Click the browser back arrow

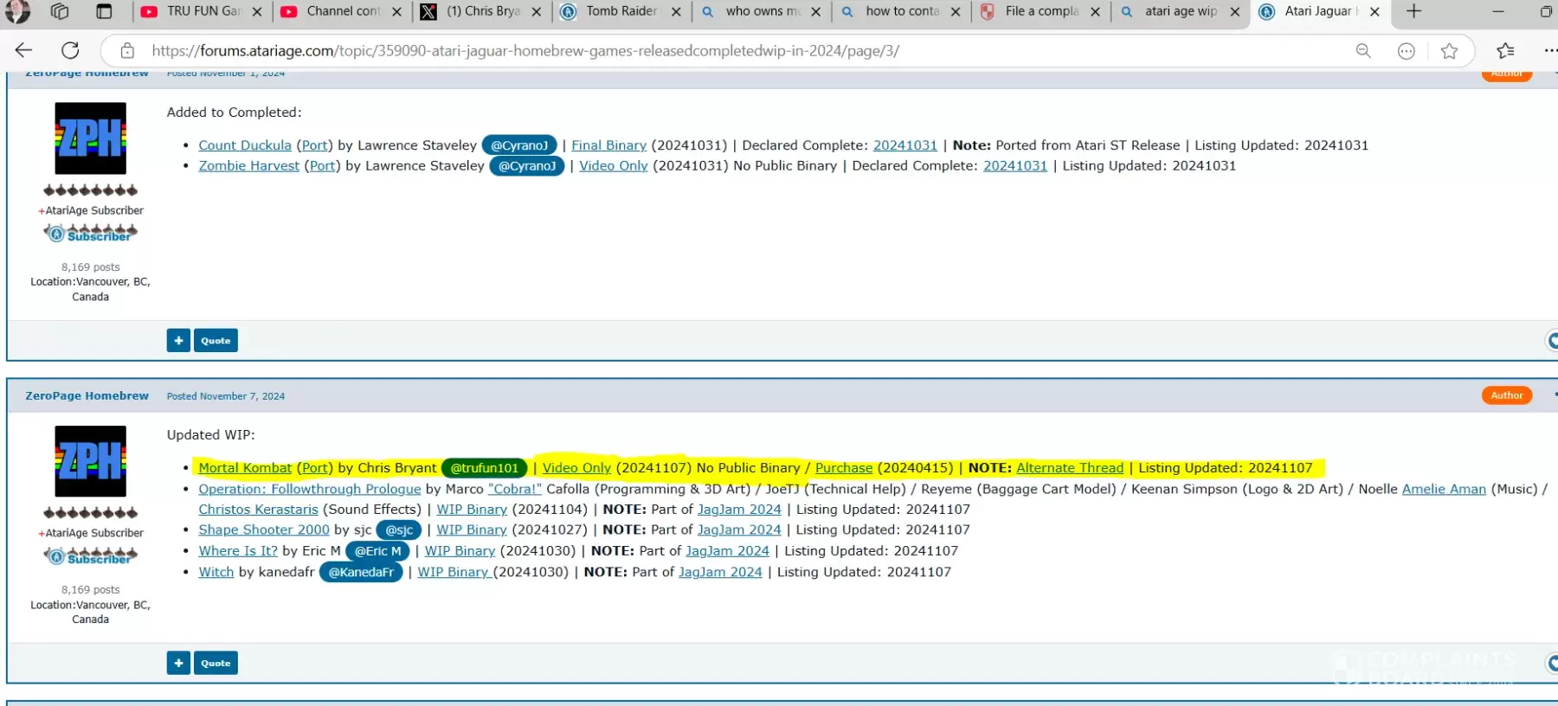point(23,51)
